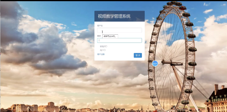Open the 用户注册 registration link

[x=101, y=54]
